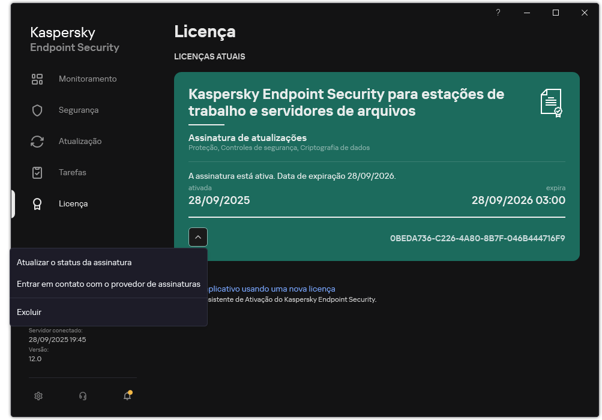Open Tarefas via the clipboard icon

[x=37, y=172]
